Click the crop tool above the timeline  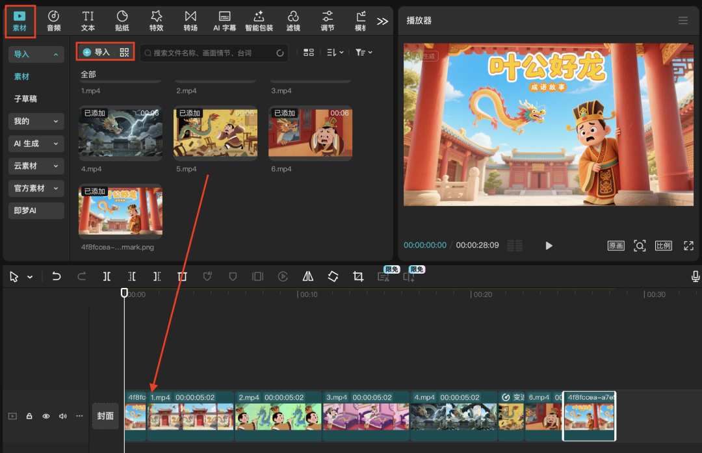pos(358,276)
